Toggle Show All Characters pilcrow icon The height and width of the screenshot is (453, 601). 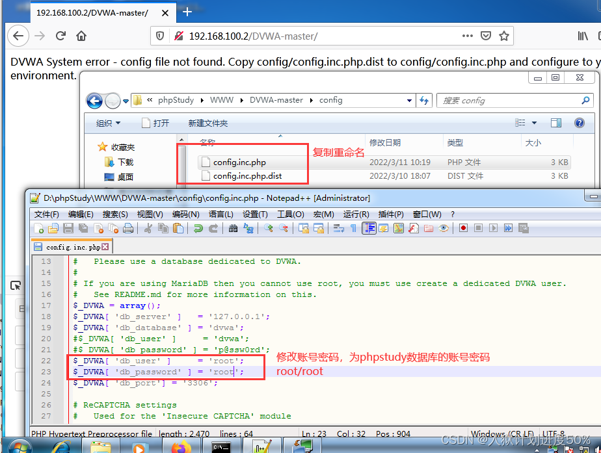pyautogui.click(x=353, y=228)
